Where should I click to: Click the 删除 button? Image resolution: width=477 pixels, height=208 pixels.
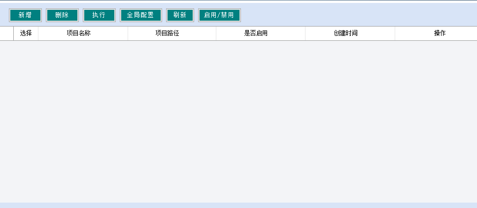click(63, 15)
